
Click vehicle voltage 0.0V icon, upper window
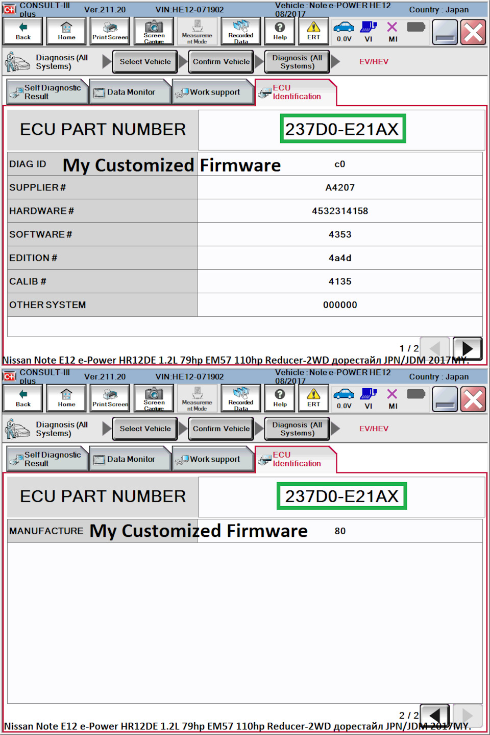(x=344, y=31)
